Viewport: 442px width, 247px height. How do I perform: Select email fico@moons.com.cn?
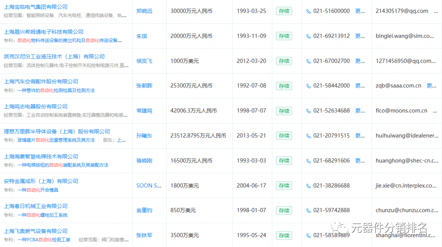coord(401,111)
